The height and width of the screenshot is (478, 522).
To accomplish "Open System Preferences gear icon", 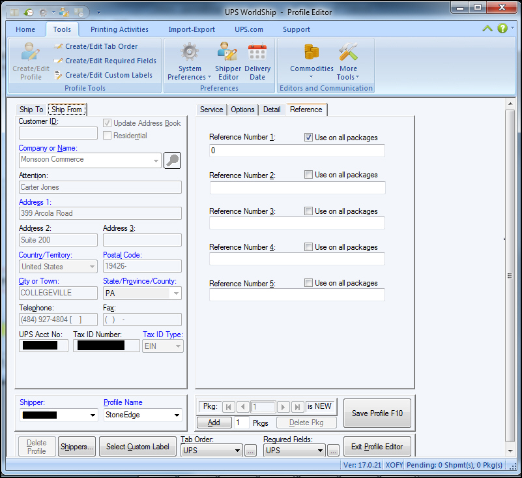I will (190, 53).
